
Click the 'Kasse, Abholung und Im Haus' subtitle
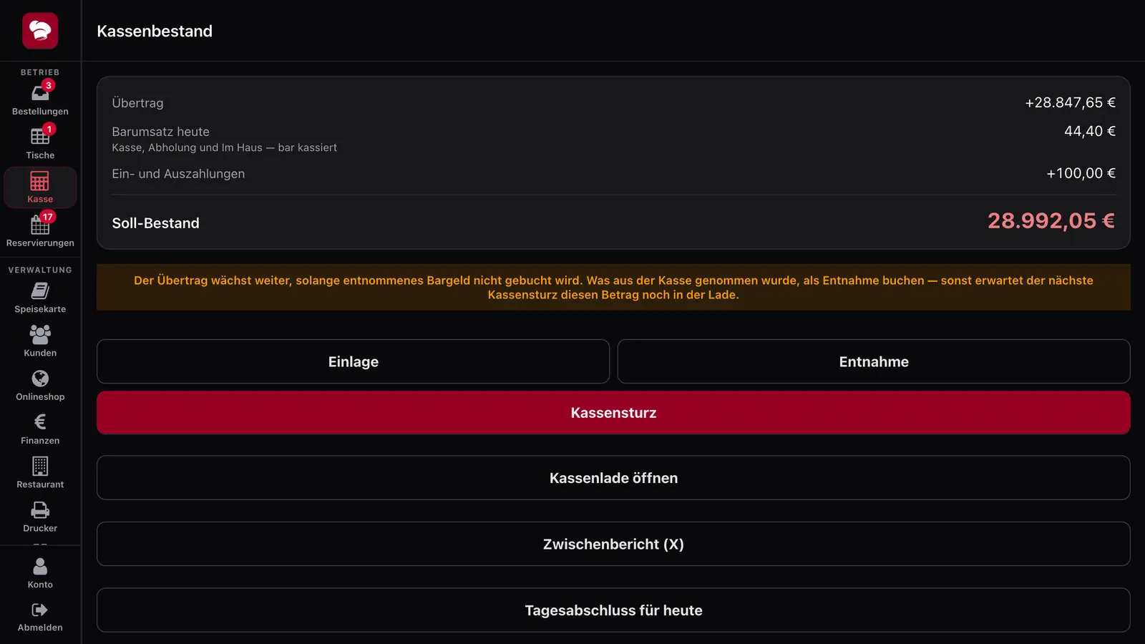[224, 147]
